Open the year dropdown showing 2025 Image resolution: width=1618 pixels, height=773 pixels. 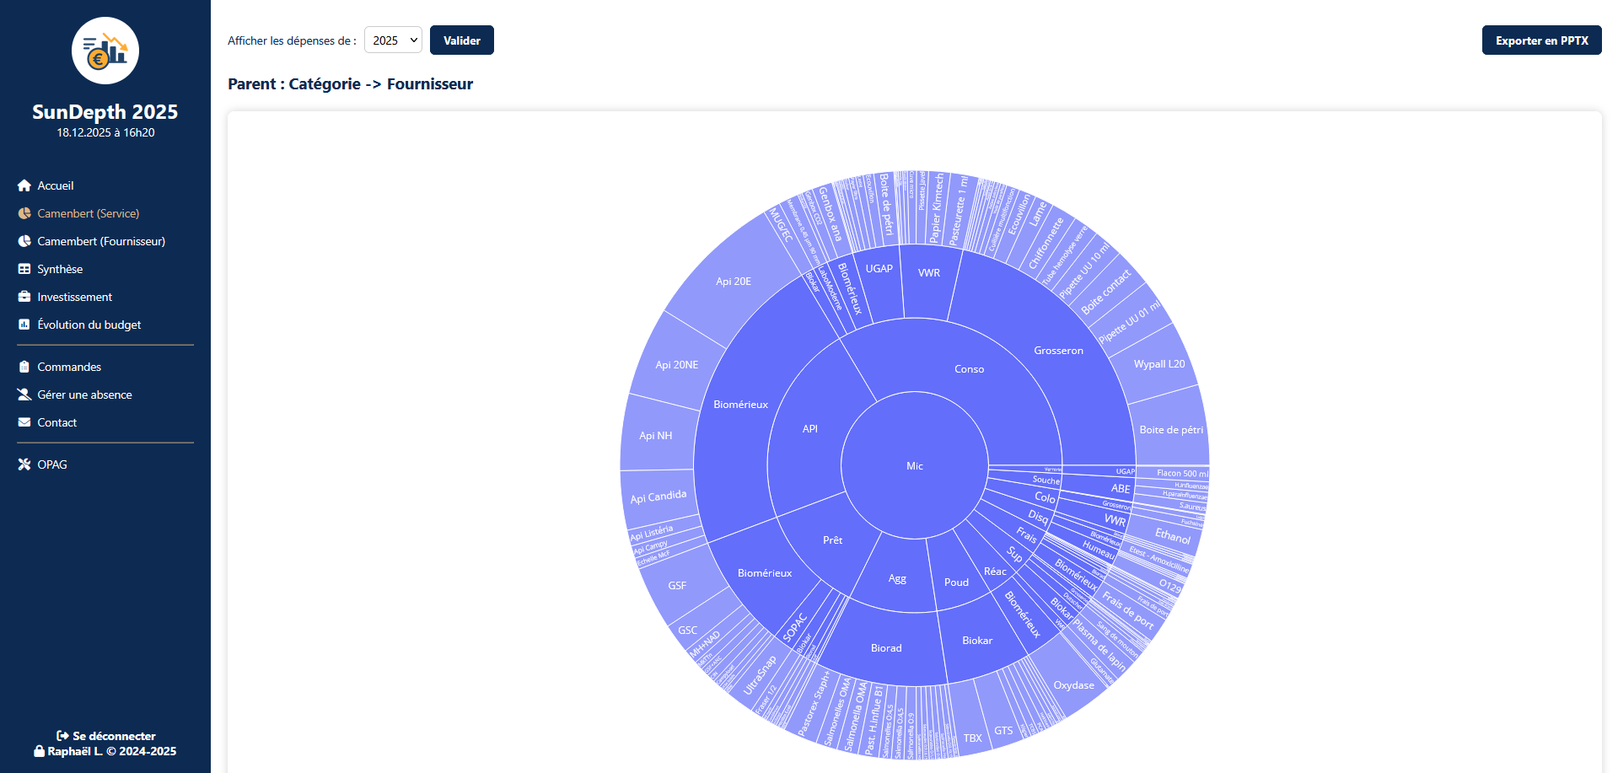393,40
